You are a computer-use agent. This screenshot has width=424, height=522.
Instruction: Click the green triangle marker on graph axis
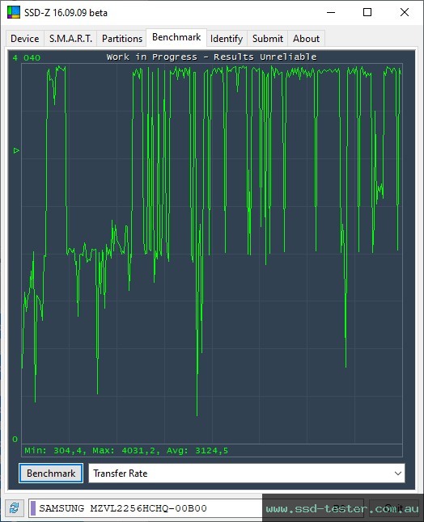(16, 150)
